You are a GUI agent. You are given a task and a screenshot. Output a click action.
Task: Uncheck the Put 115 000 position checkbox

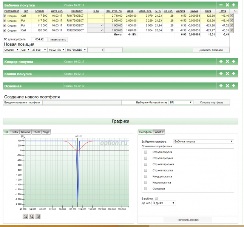5,25
